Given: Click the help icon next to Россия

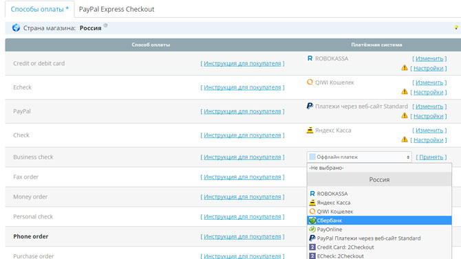Looking at the screenshot, I should coord(105,25).
